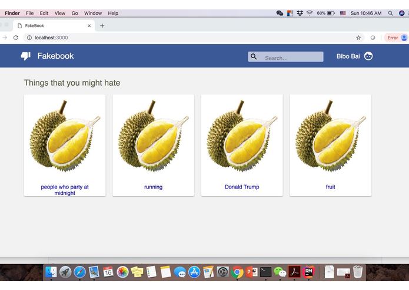Image resolution: width=409 pixels, height=290 pixels.
Task: Click the round avatar icon beside Bibo Bai
Action: click(368, 56)
